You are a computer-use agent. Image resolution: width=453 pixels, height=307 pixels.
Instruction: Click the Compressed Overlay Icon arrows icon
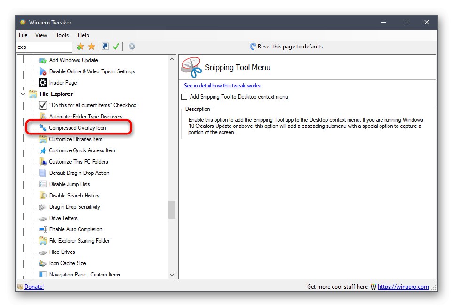pos(43,128)
